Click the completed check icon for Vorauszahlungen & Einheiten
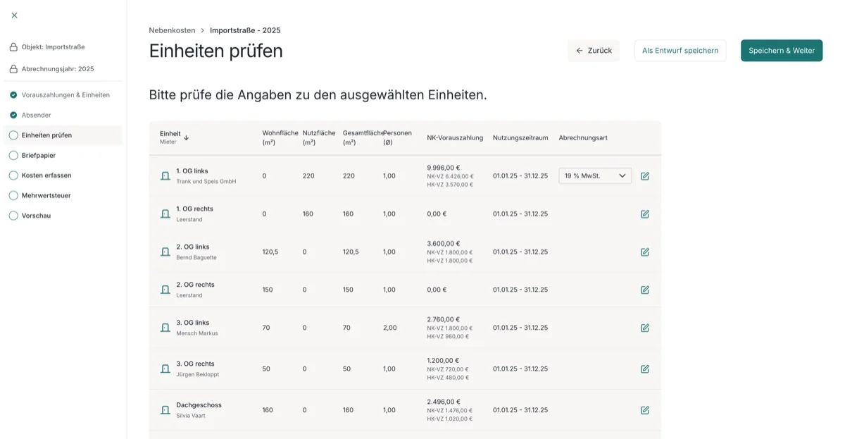 (x=13, y=94)
